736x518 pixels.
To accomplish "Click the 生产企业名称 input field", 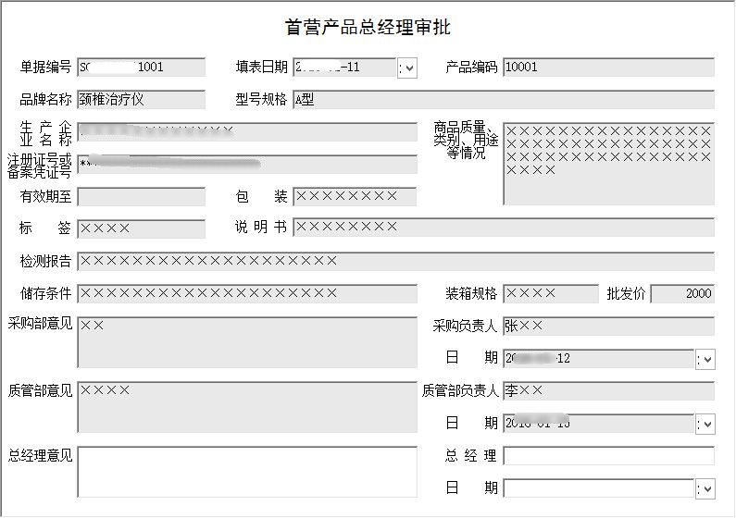I will pyautogui.click(x=247, y=131).
